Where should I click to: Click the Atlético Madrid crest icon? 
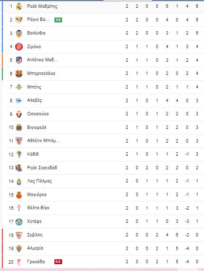pos(19,60)
